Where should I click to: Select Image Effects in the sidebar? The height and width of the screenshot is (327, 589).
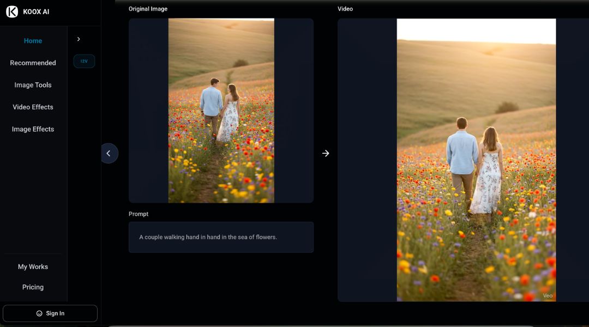(33, 129)
